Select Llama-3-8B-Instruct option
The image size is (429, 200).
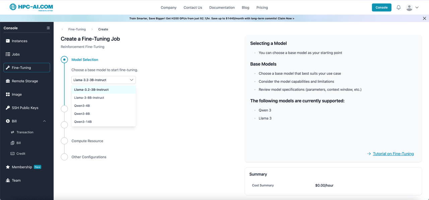[x=89, y=98]
